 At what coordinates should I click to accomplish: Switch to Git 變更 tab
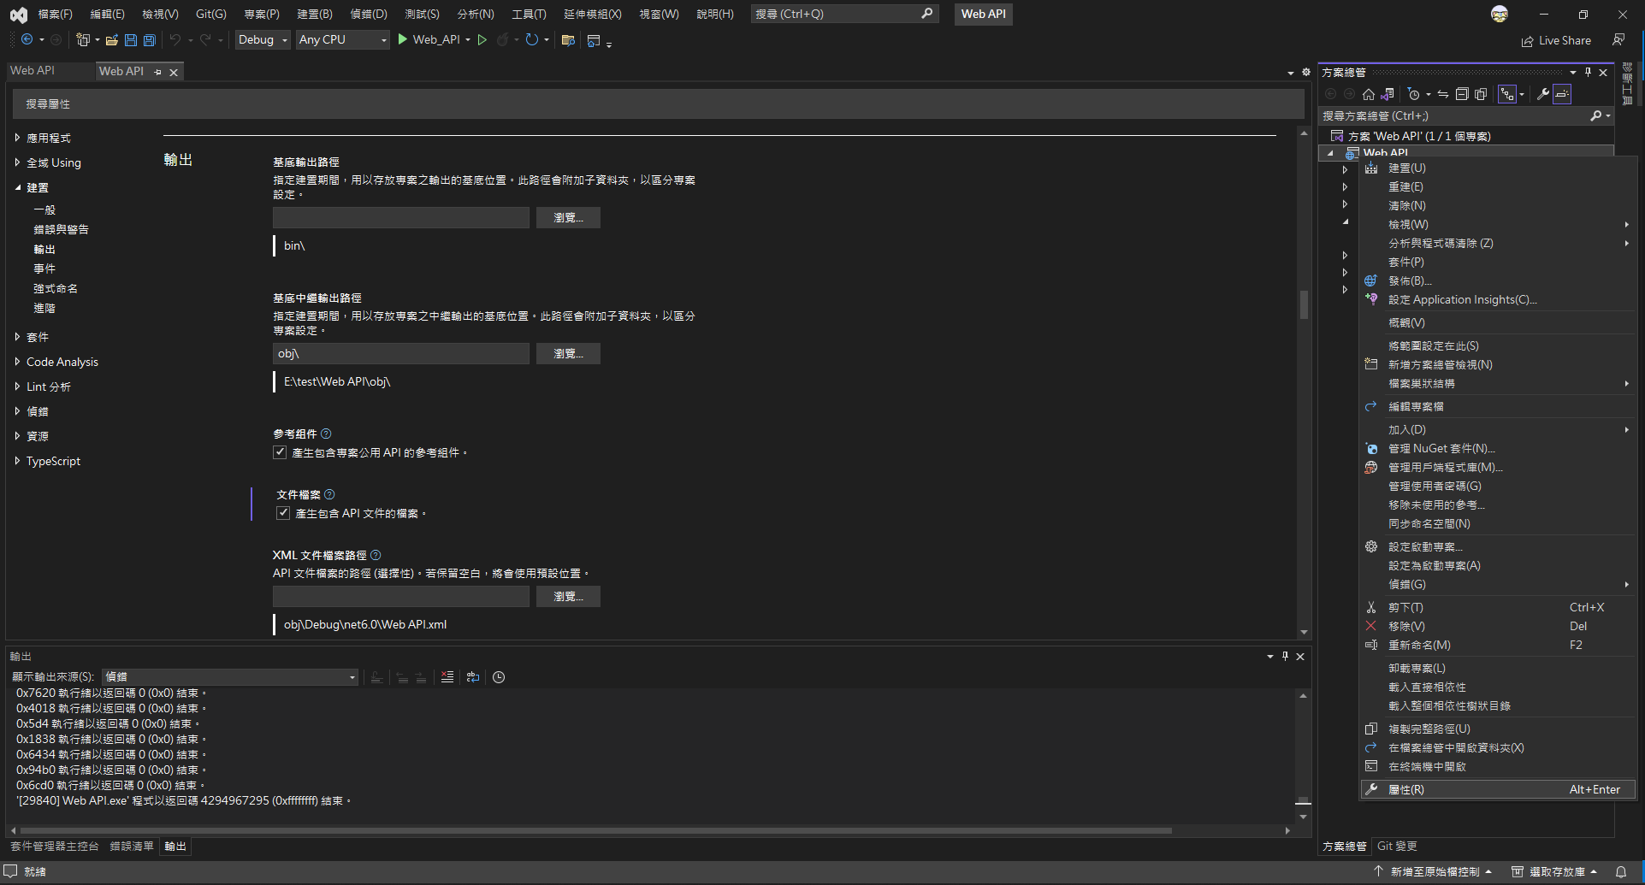pos(1397,847)
